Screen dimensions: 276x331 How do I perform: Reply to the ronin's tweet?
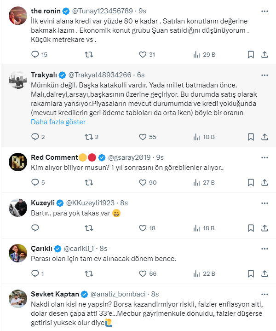35,54
